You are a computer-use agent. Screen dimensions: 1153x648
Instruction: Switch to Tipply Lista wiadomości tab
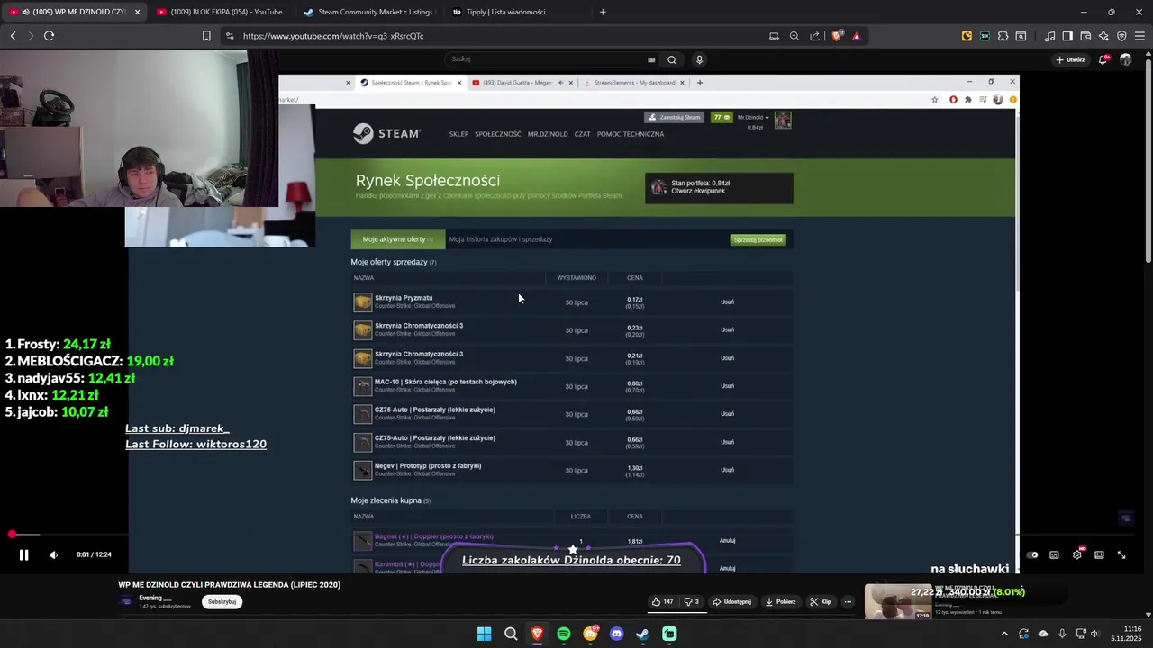[517, 12]
